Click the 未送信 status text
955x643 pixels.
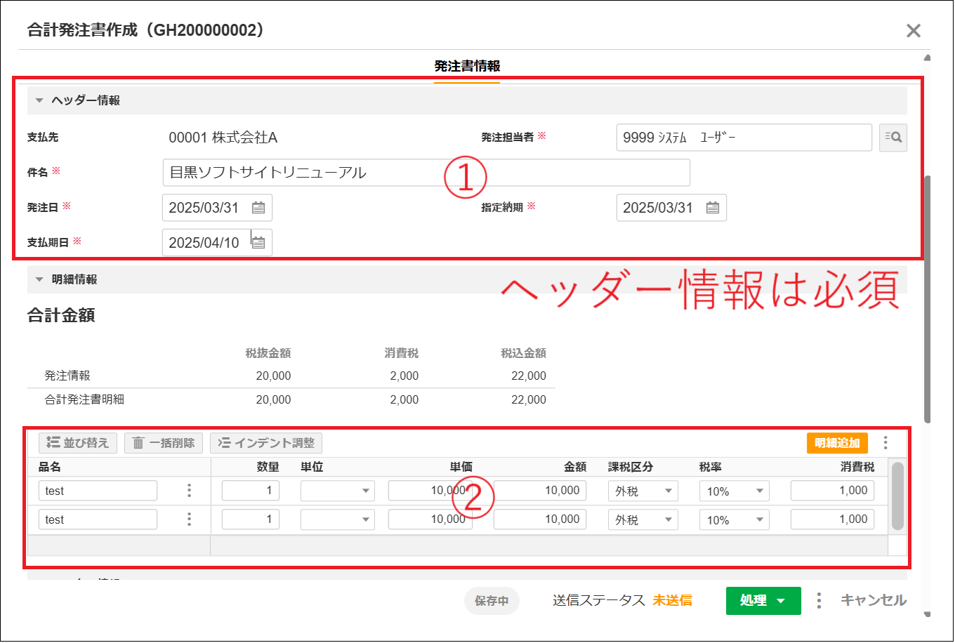(x=672, y=600)
